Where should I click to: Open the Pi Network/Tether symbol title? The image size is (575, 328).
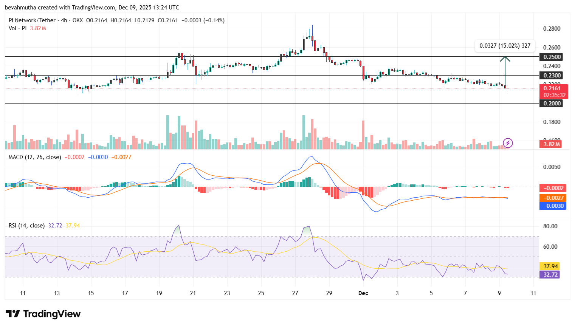[x=32, y=20]
